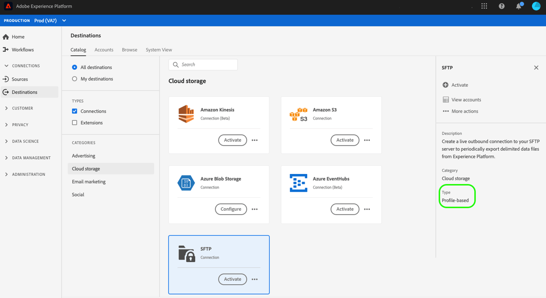This screenshot has height=298, width=546.
Task: Choose the My destinations radio button
Action: 74,79
